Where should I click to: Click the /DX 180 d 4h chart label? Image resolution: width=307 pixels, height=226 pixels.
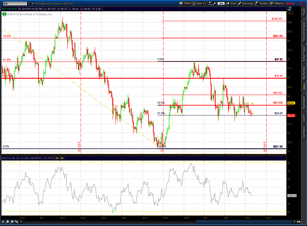pyautogui.click(x=9, y=9)
